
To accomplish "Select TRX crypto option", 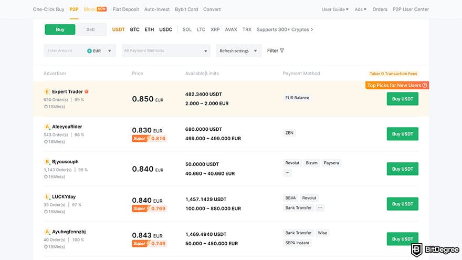I will 247,29.
